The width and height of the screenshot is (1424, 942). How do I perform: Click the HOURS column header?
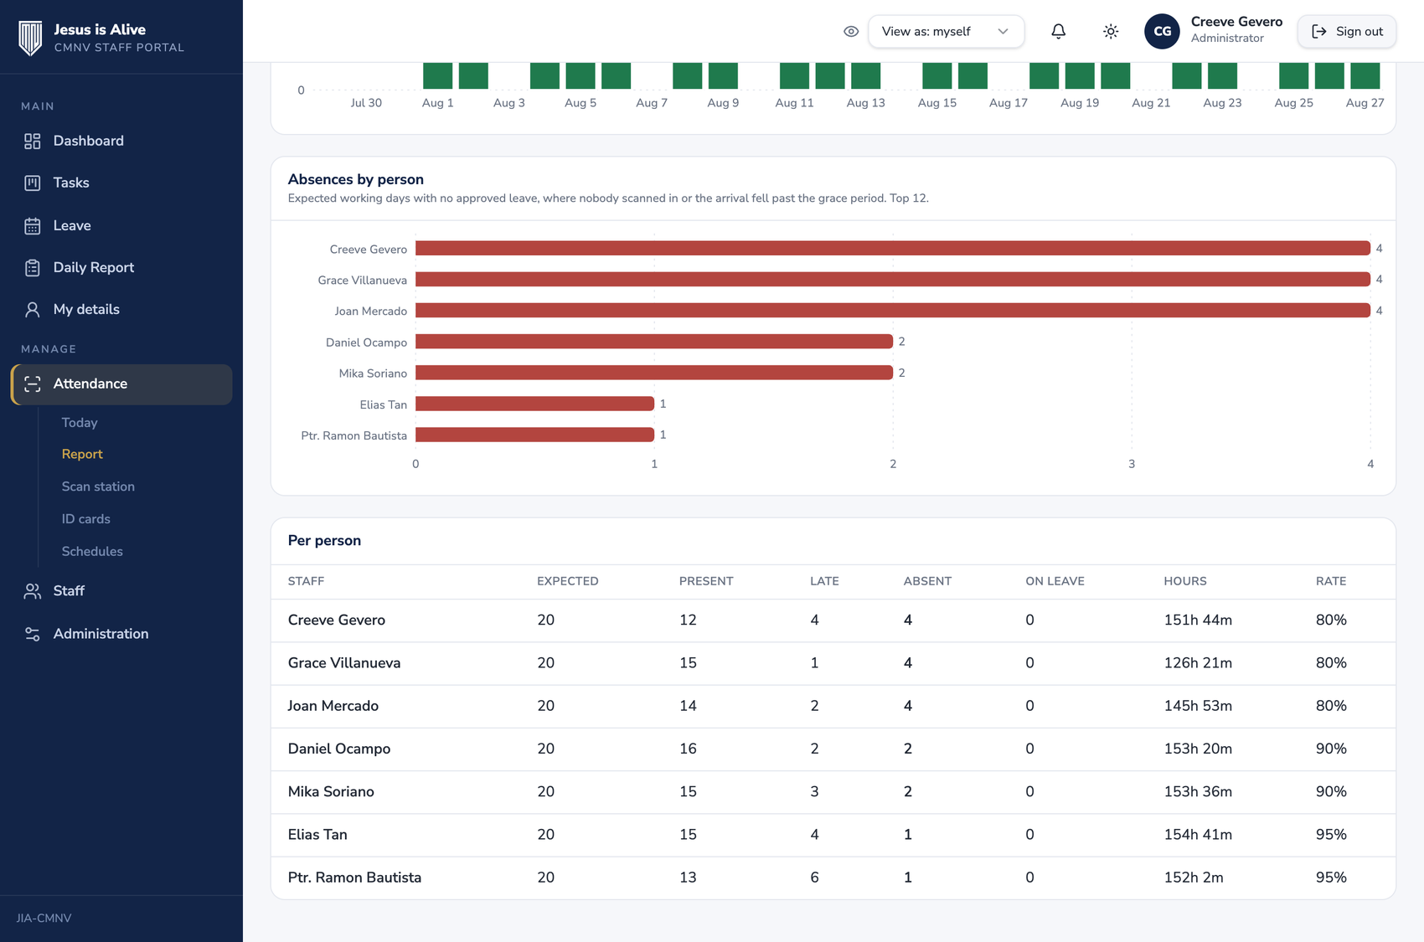tap(1185, 581)
